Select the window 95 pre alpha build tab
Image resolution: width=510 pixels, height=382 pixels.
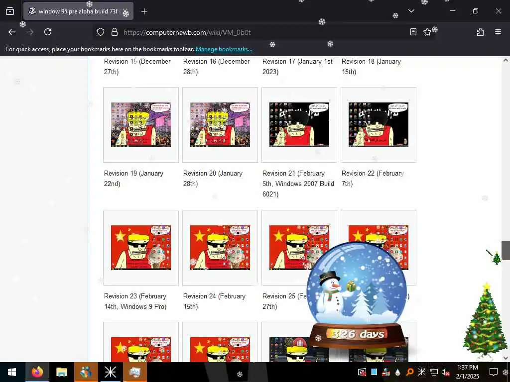coord(78,11)
